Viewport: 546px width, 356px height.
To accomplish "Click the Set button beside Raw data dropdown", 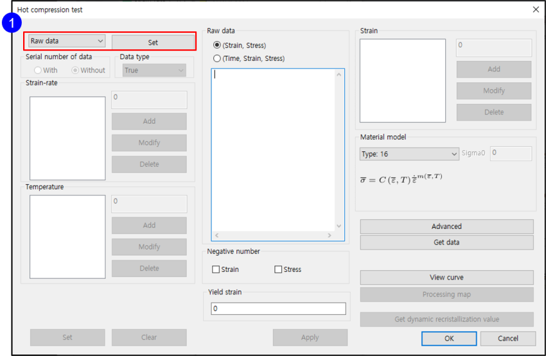I will (153, 42).
